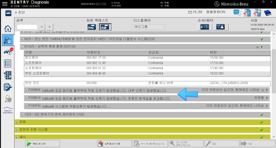Viewport: 276px width, 148px height.
Task: Select boot software number 000 904 46 00
Action: click(96, 73)
